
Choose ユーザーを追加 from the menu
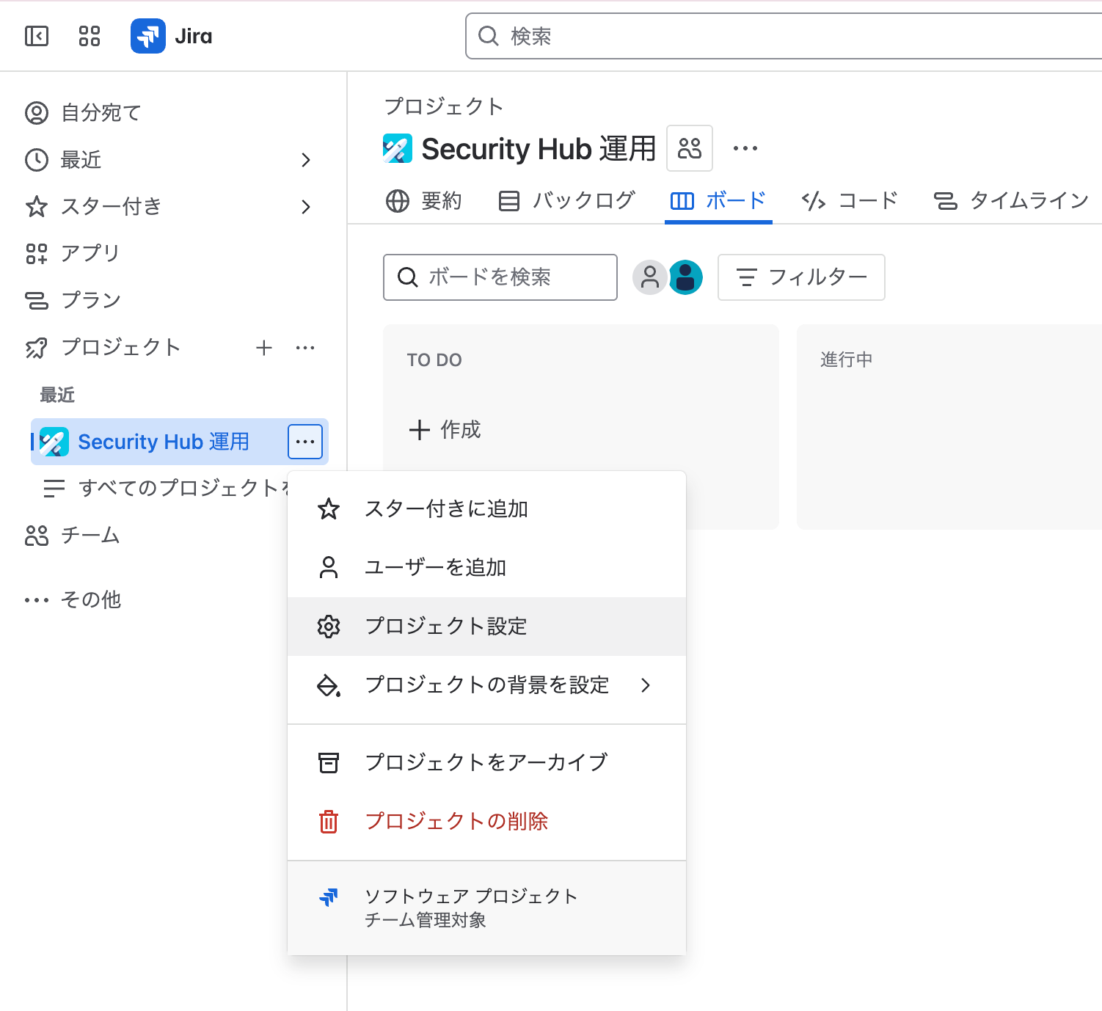[487, 568]
